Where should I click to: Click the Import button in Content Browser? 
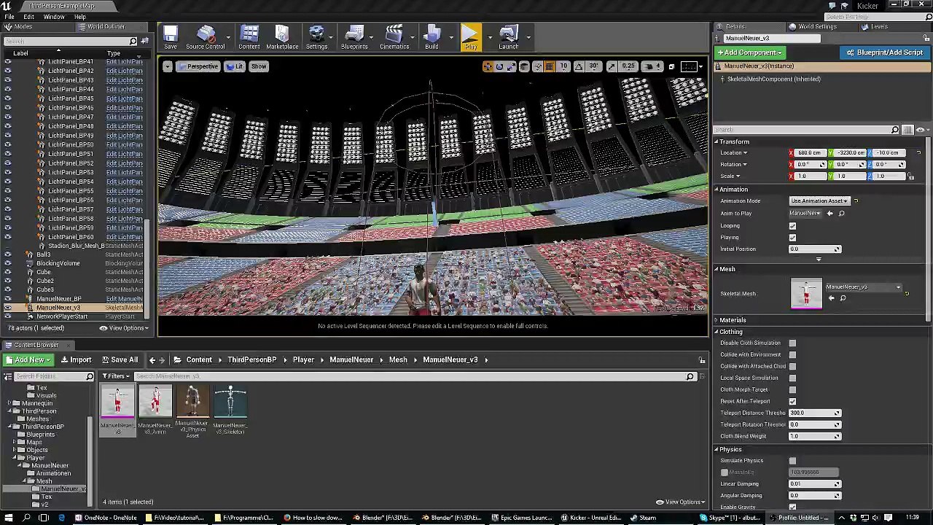point(76,359)
